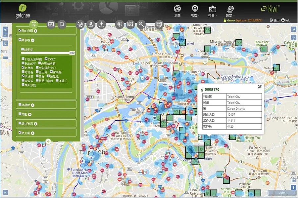Open the layer filter settings panel icon
The image size is (298, 198).
click(34, 24)
